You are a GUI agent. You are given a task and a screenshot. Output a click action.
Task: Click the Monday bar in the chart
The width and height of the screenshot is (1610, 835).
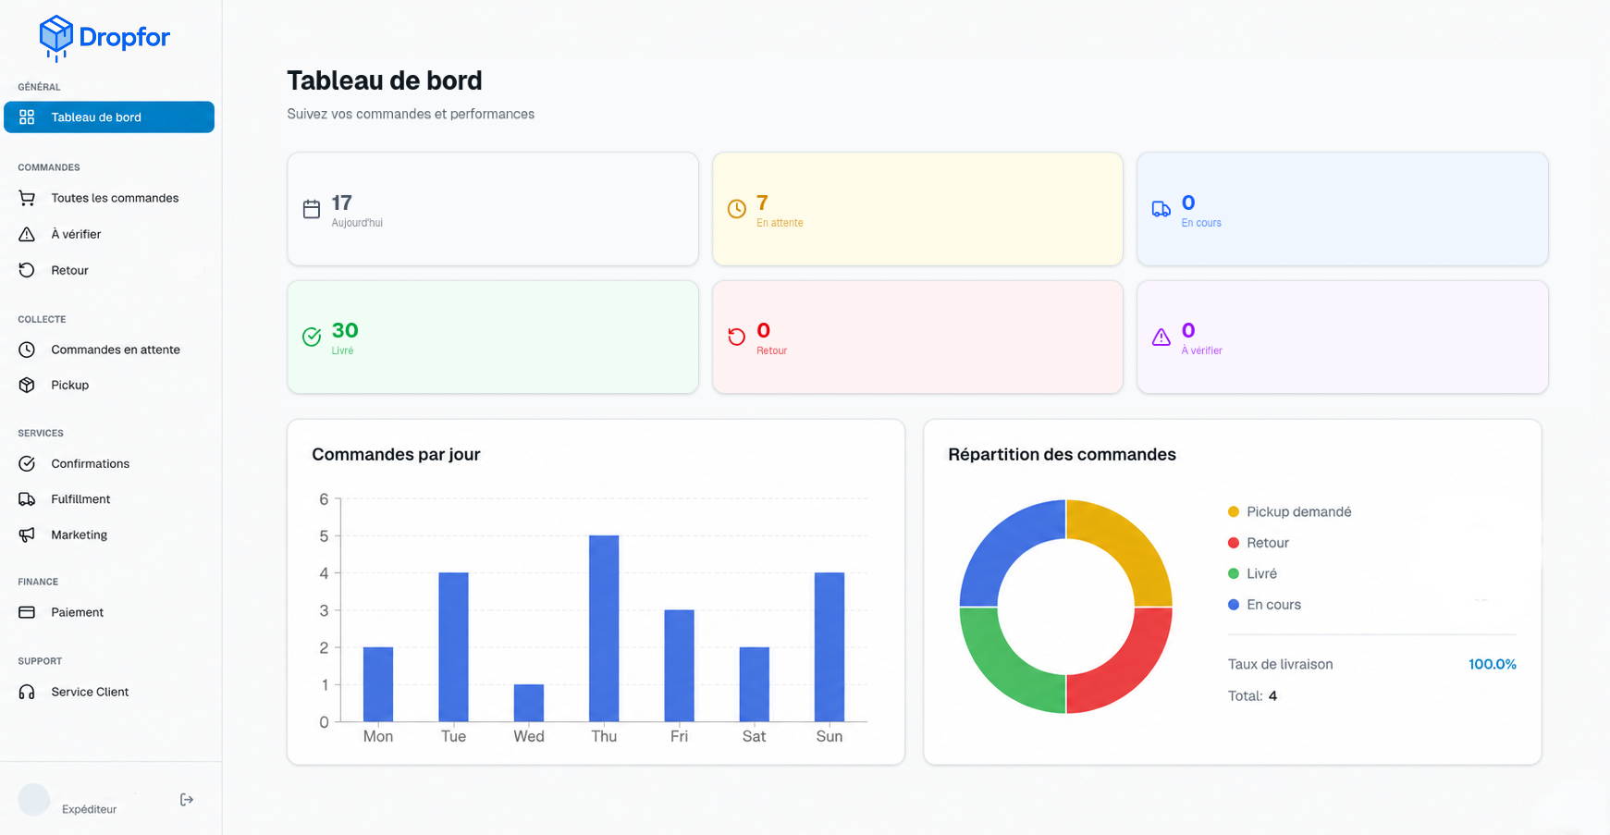point(378,684)
